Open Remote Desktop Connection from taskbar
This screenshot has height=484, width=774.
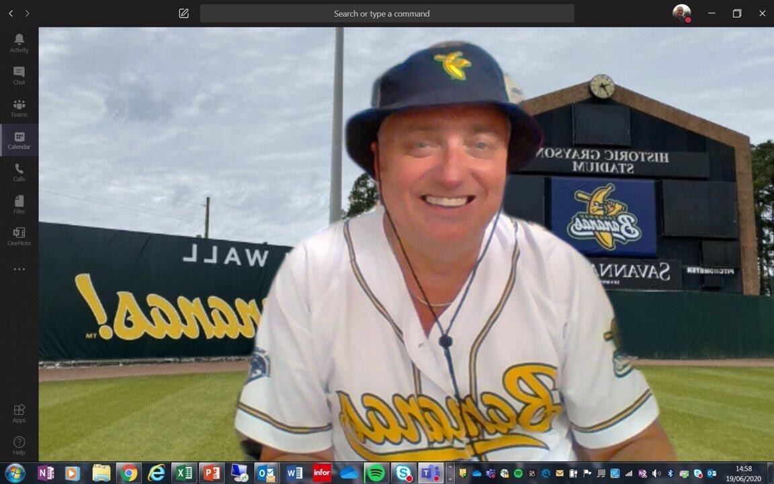(x=239, y=473)
